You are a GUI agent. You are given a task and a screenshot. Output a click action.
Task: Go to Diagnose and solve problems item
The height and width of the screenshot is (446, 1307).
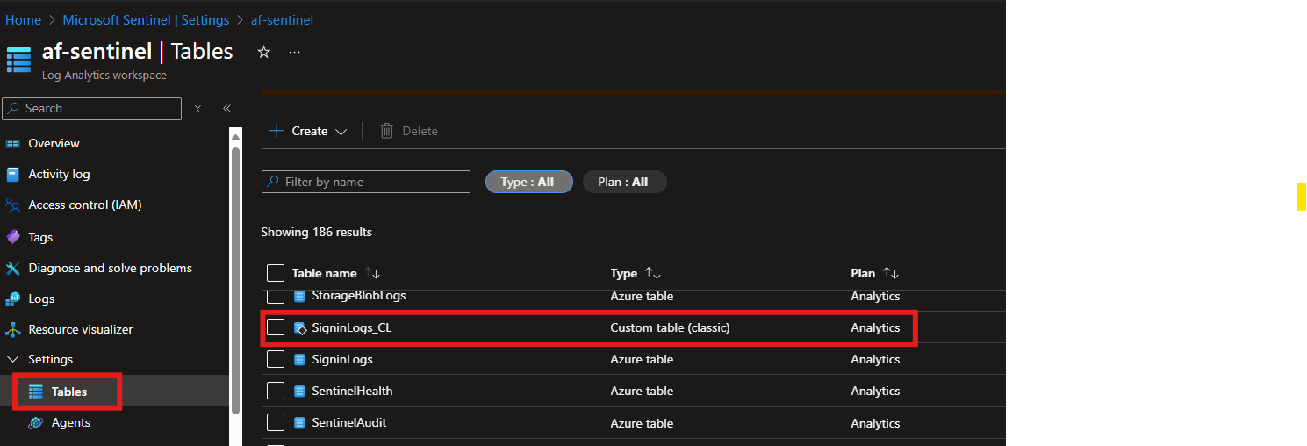pyautogui.click(x=110, y=268)
